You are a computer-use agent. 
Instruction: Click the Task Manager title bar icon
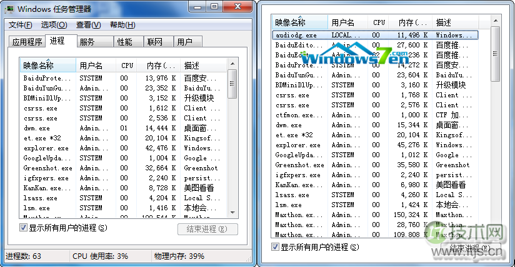point(10,9)
